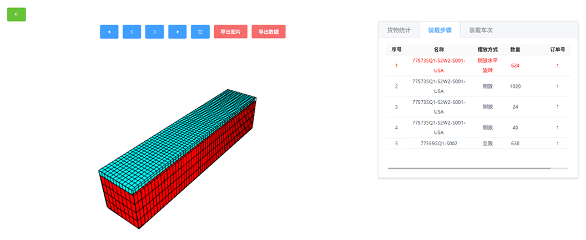Select step row 5 named 77555GQ1-S002
This screenshot has height=240, width=586.
[478, 144]
